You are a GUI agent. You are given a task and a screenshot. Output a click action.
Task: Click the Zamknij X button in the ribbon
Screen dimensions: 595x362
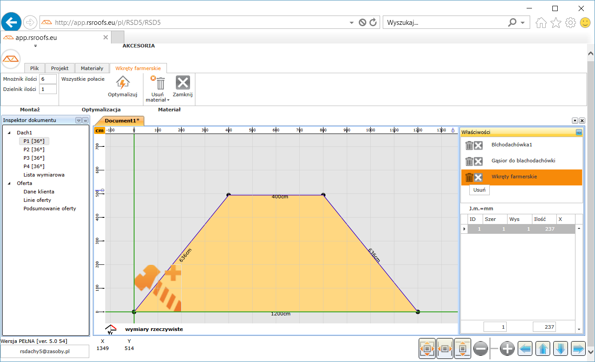182,83
